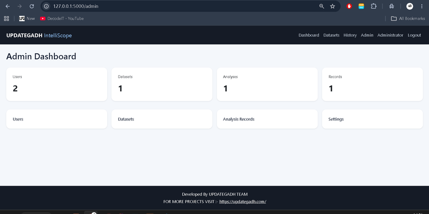Open the browser profile avatar

click(x=410, y=6)
